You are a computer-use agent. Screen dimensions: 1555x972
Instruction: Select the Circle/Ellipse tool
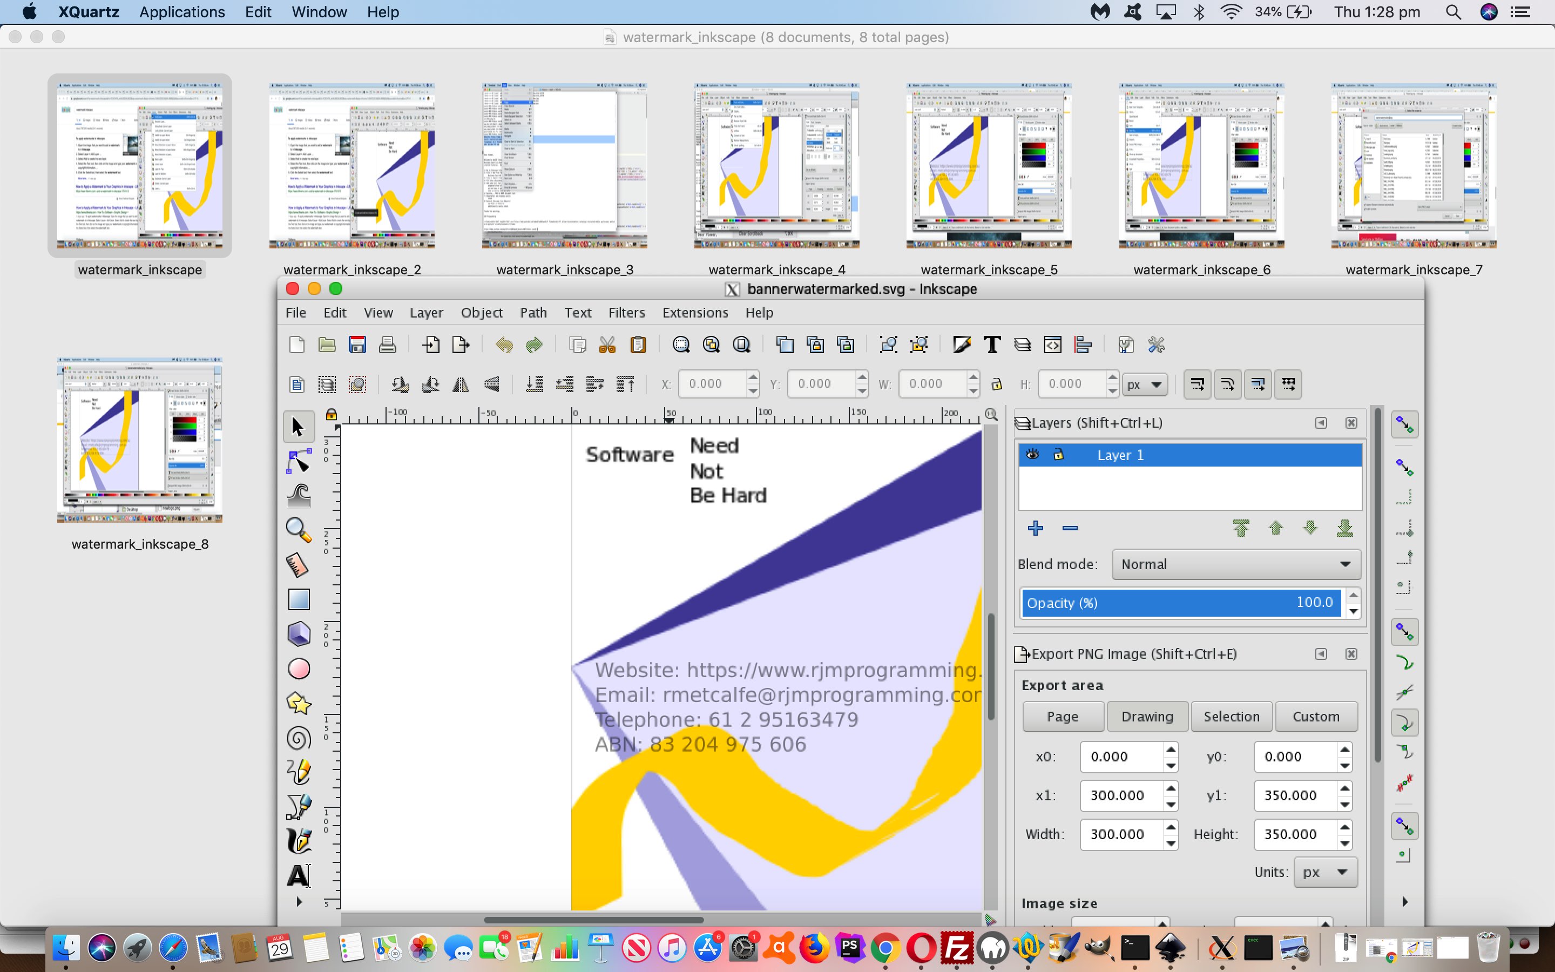click(298, 667)
